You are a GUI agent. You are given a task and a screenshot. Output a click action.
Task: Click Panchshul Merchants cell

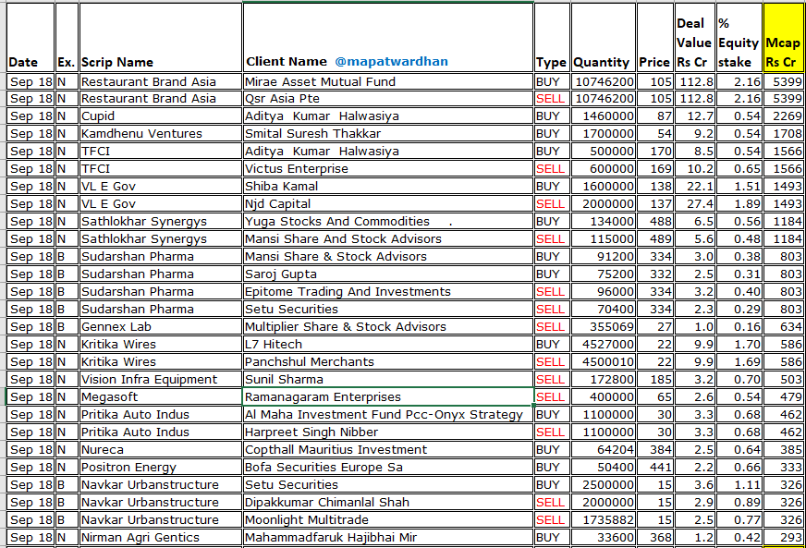click(388, 362)
